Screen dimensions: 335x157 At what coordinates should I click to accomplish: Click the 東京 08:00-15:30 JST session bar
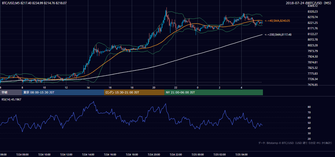63,92
